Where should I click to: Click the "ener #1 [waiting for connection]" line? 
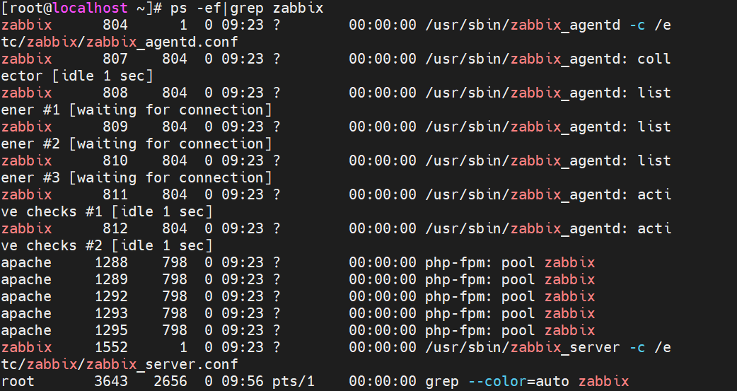[137, 110]
